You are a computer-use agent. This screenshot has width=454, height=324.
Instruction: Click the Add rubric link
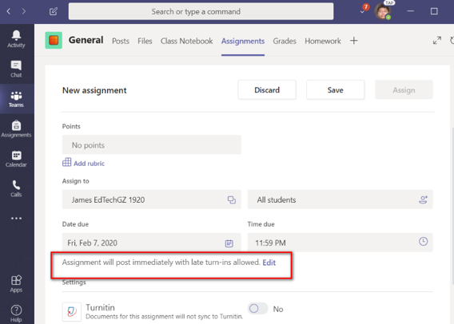(x=83, y=163)
